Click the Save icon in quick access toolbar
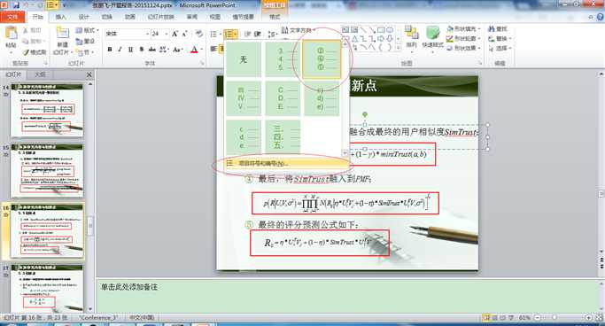This screenshot has height=326, width=605. [x=16, y=5]
